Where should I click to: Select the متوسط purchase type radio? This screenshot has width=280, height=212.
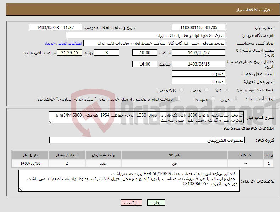click(x=213, y=99)
